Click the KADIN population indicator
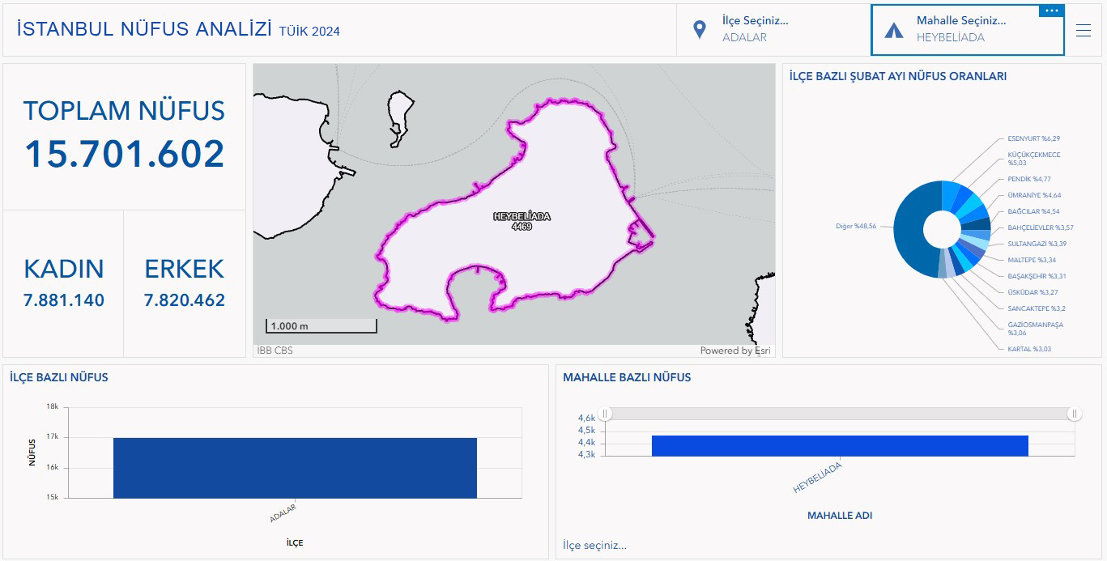Viewport: 1107px width, 561px height. pyautogui.click(x=64, y=283)
